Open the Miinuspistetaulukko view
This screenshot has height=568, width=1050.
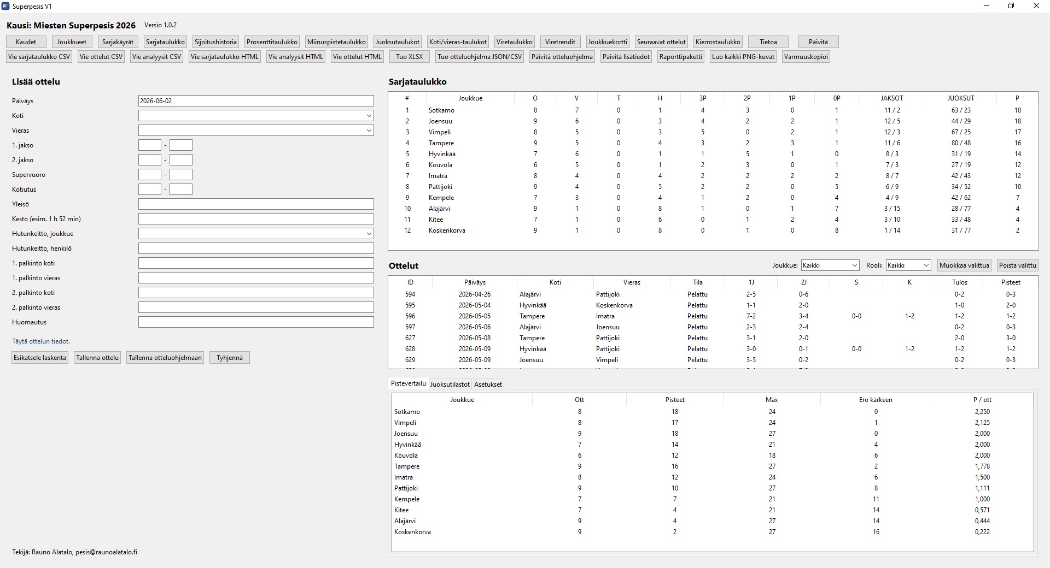tap(336, 42)
